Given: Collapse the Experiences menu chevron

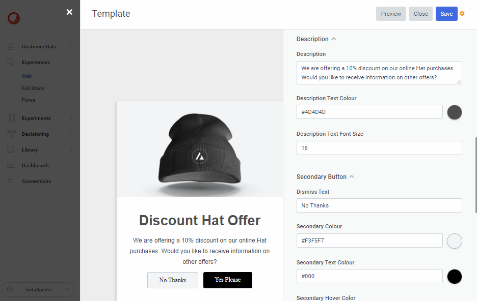Looking at the screenshot, I should click(x=71, y=63).
